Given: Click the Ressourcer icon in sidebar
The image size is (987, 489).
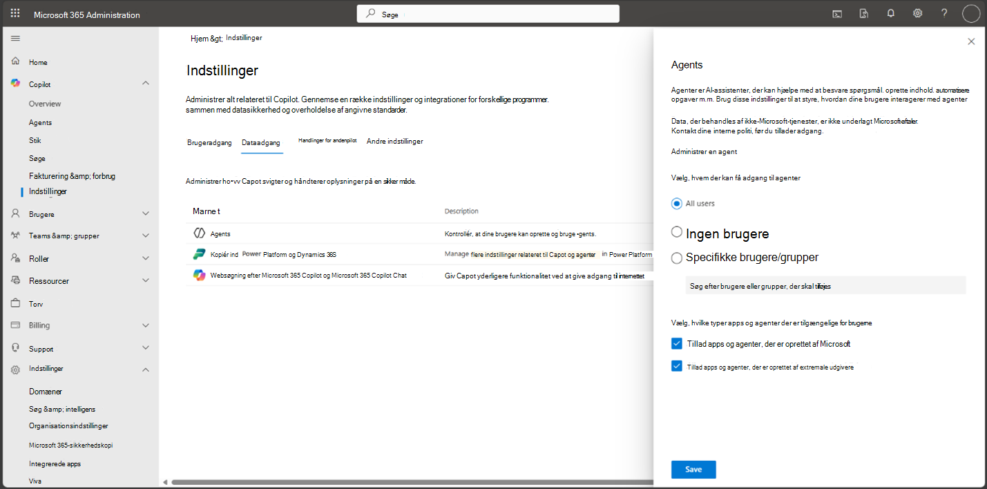Looking at the screenshot, I should pos(15,280).
